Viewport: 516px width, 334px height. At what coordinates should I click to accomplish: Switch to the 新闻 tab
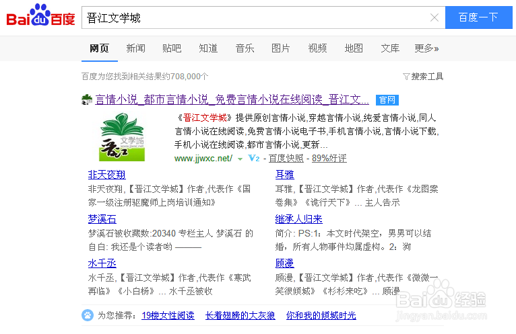pos(135,48)
